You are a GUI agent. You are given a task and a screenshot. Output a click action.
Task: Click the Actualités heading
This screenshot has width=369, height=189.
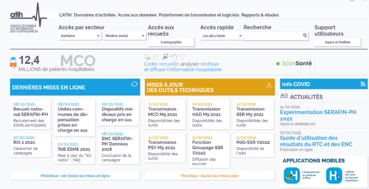(306, 97)
